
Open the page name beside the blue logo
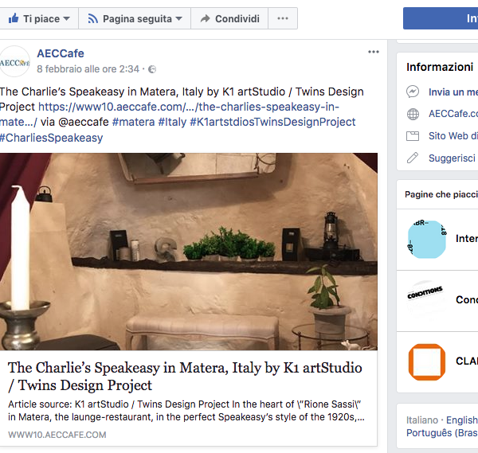pos(466,238)
